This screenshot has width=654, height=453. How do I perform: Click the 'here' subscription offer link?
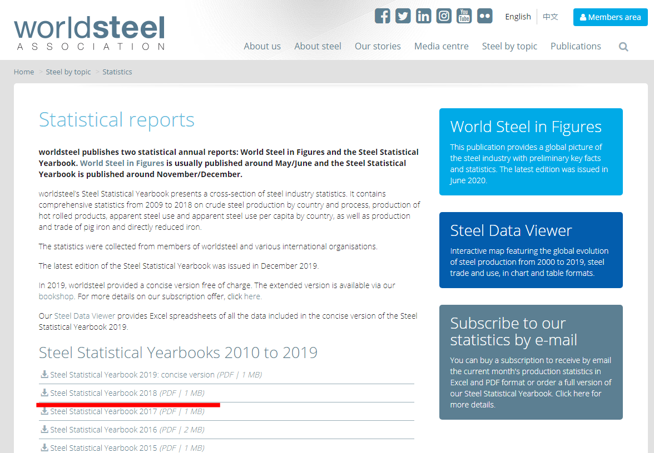click(x=252, y=296)
